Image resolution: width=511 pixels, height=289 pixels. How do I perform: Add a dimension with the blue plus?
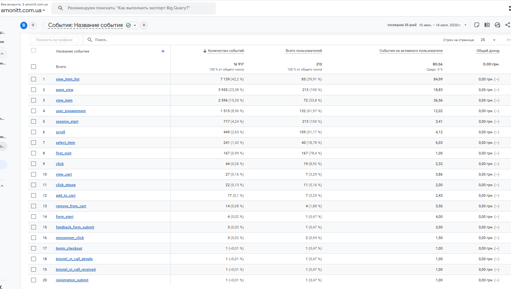coord(163,51)
